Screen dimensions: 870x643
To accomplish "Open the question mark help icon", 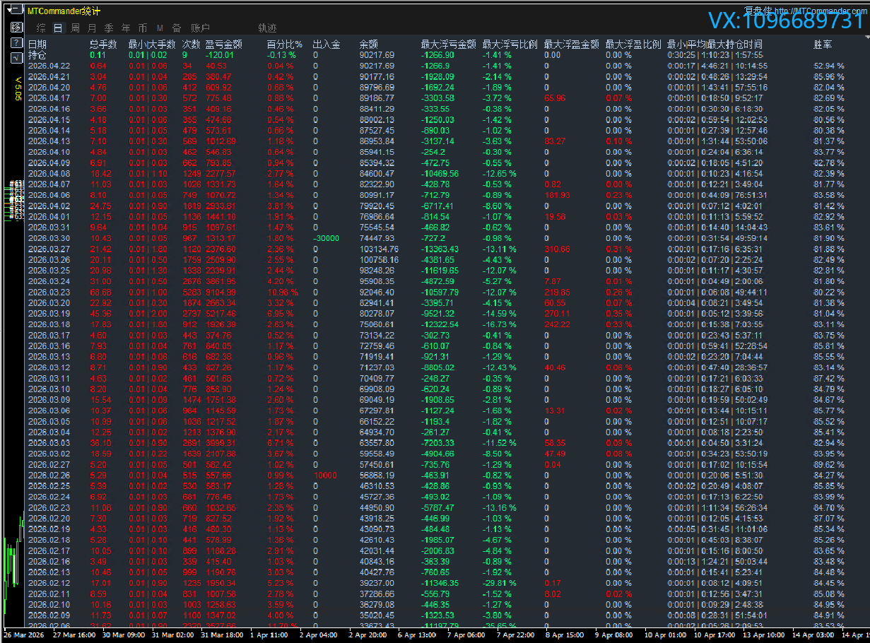I will click(17, 43).
